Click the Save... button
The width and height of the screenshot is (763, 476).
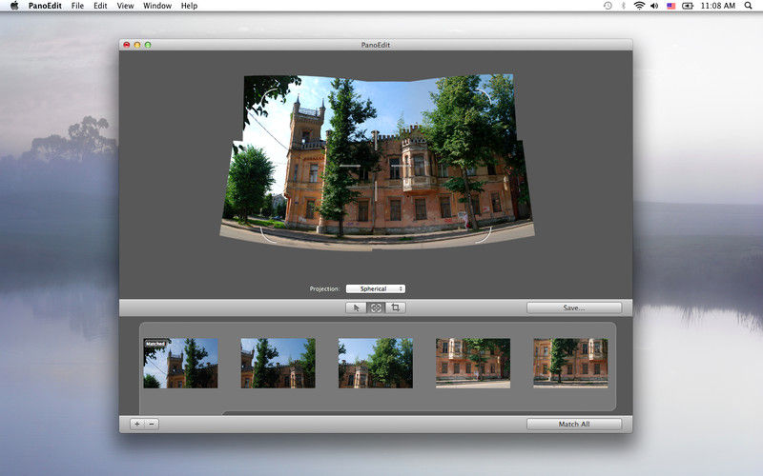(574, 307)
